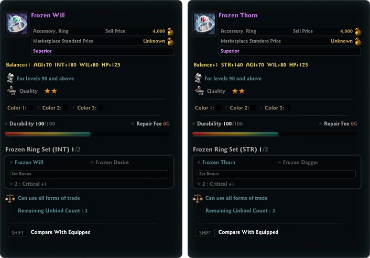Click Quality stars on Frozen Will
This screenshot has width=370, height=258.
click(51, 91)
